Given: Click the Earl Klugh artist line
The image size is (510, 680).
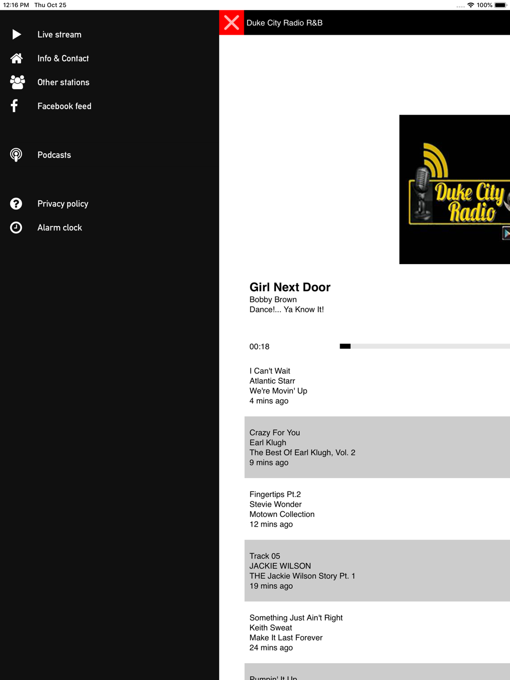Looking at the screenshot, I should [x=268, y=442].
